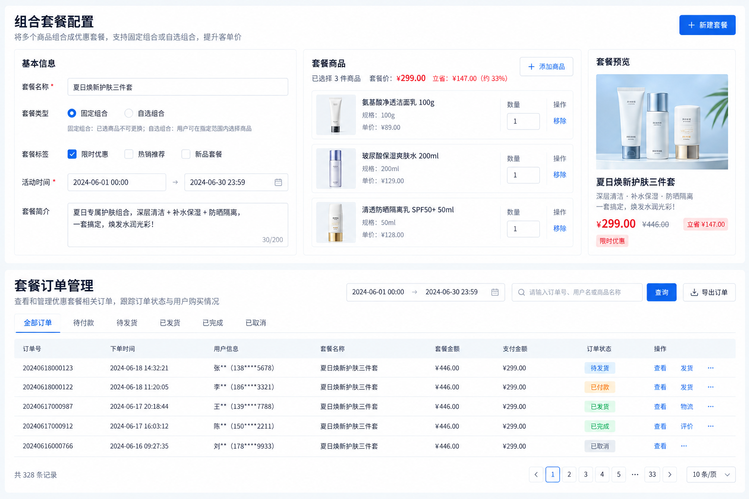Check the 热销推荐 tag checkbox
The height and width of the screenshot is (499, 749).
[x=129, y=154]
